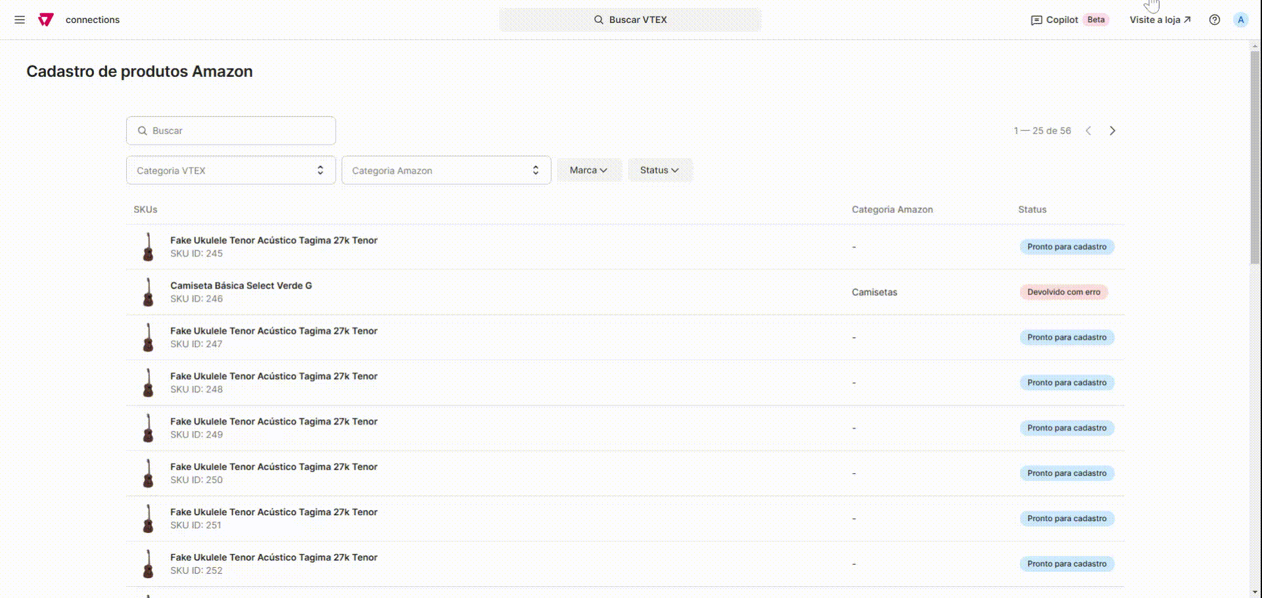Click the Buscar VTEX global search bar
The width and height of the screenshot is (1262, 598).
[630, 20]
